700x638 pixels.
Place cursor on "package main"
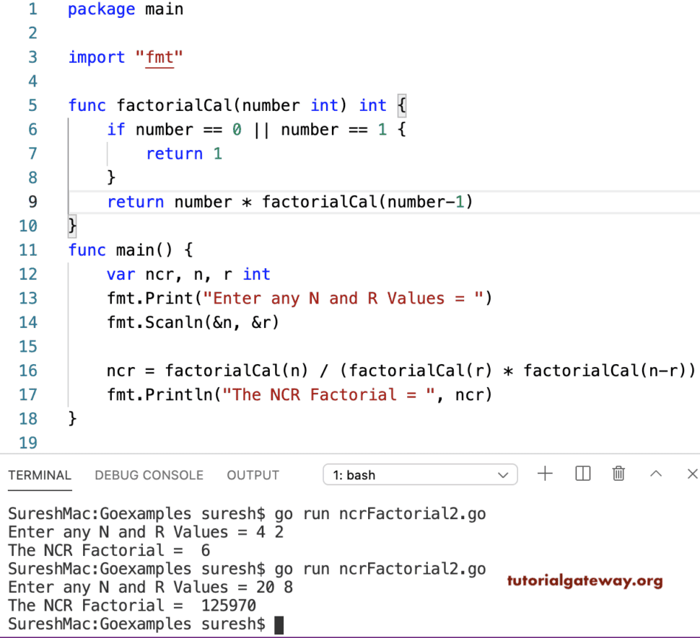tap(125, 9)
